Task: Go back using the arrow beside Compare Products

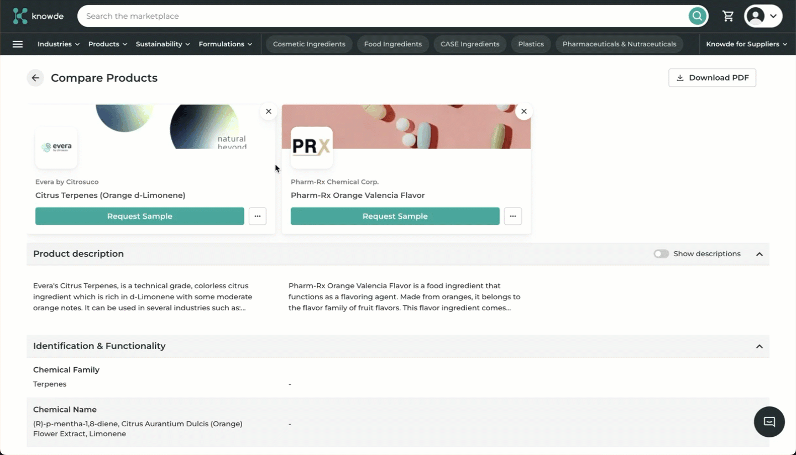Action: (35, 78)
